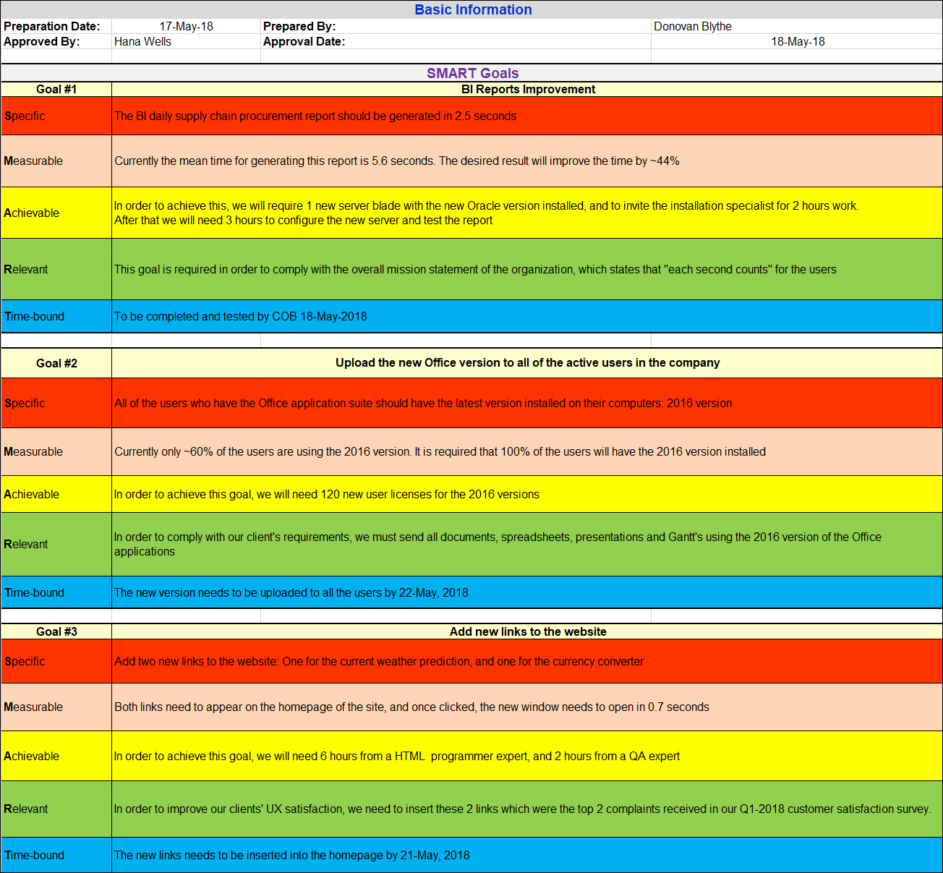Image resolution: width=943 pixels, height=873 pixels.
Task: Select the Basic Information header
Action: click(472, 9)
